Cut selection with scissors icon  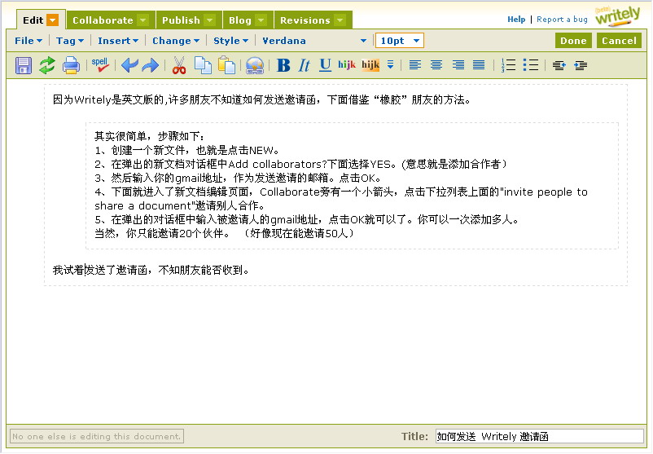pyautogui.click(x=179, y=65)
